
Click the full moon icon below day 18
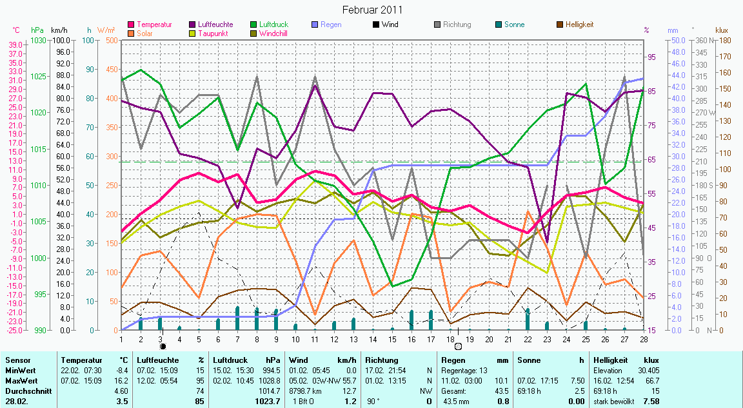tap(458, 346)
